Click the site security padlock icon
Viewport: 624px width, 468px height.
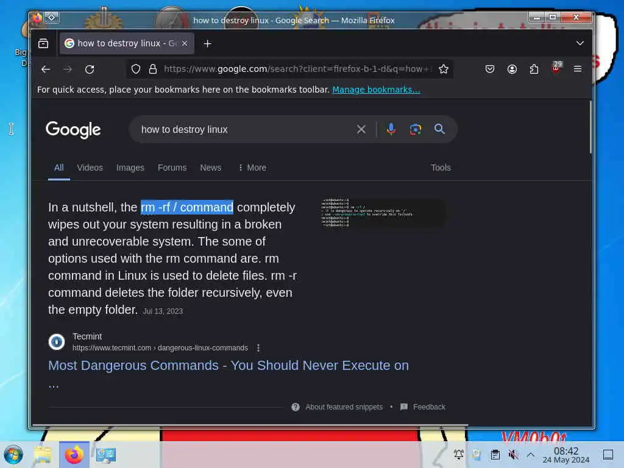pos(153,69)
